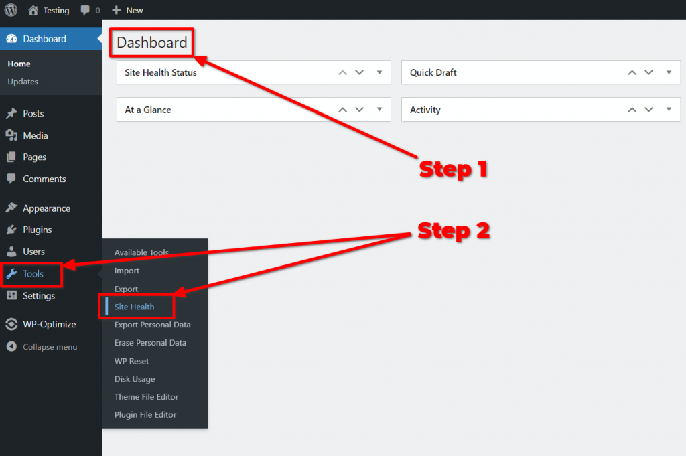Click the WP-Optimize logo icon
The image size is (686, 456).
[12, 324]
